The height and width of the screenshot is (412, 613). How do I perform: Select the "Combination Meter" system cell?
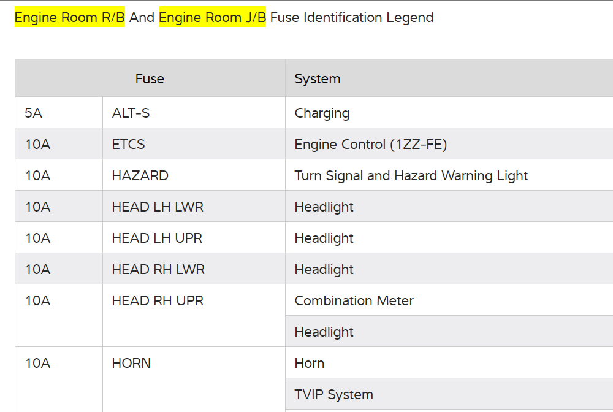pos(354,300)
